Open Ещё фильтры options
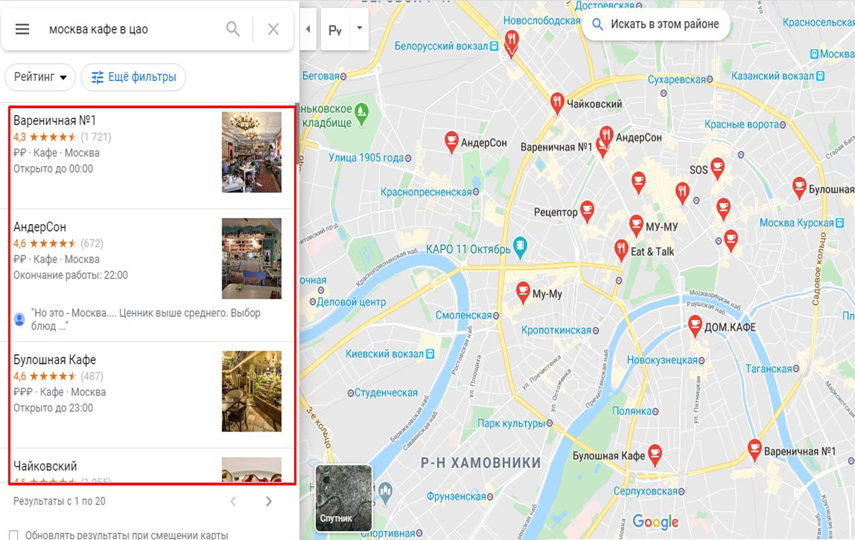This screenshot has height=540, width=855. pyautogui.click(x=134, y=77)
